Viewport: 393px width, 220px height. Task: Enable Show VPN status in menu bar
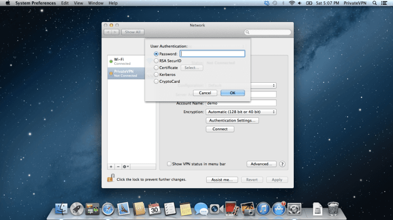click(169, 164)
